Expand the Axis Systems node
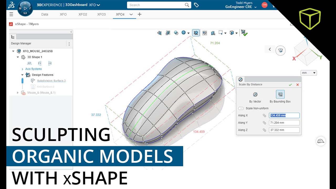Viewport: 336px width, 189px height. tap(22, 69)
